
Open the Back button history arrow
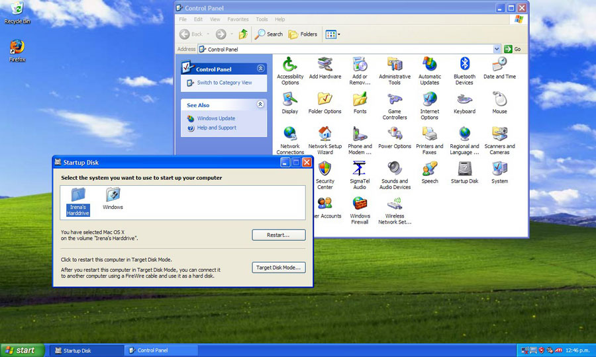[x=209, y=34]
